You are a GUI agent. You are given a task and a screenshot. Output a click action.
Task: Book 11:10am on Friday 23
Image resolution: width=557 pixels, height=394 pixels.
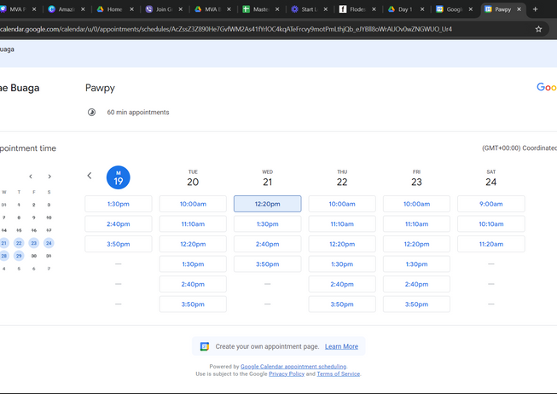(x=417, y=223)
